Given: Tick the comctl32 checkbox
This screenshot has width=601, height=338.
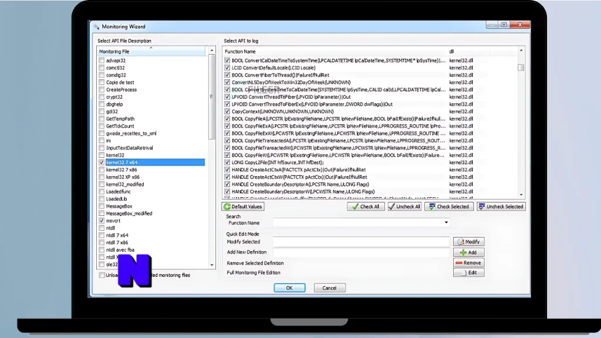Looking at the screenshot, I should point(102,68).
